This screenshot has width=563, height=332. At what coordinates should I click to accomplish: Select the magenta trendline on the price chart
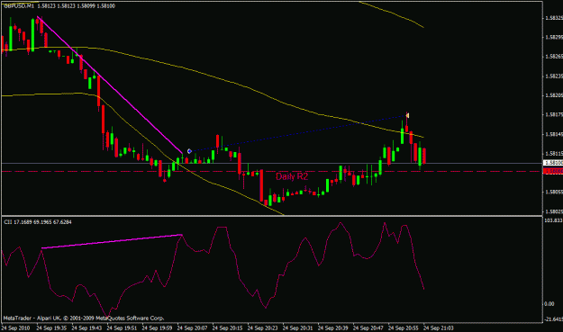pos(110,85)
